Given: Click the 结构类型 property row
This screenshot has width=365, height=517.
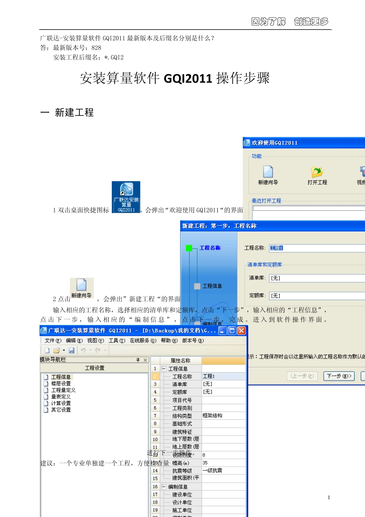Looking at the screenshot, I should (198, 415).
